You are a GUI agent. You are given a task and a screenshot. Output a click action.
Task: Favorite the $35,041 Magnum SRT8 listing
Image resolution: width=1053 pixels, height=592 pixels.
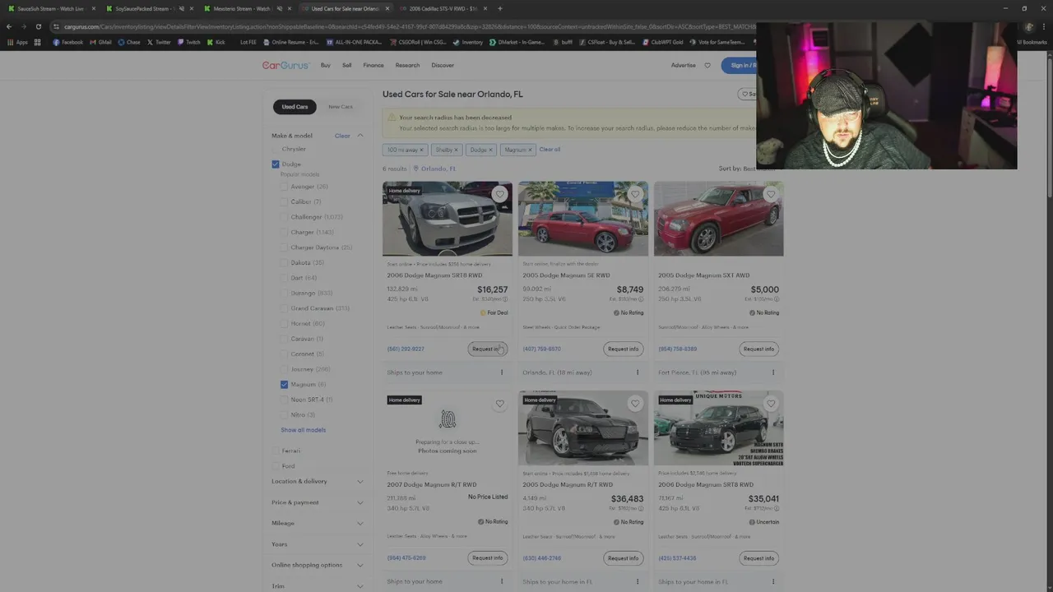771,404
